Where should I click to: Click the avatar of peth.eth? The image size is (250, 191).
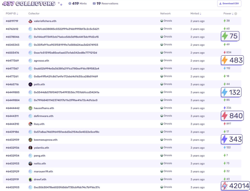point(30,84)
